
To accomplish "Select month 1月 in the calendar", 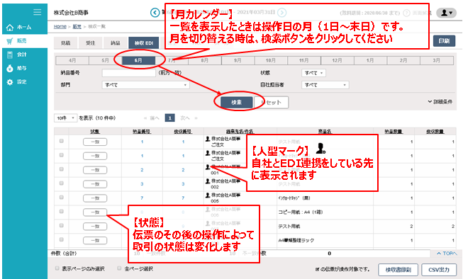I will coord(370,60).
